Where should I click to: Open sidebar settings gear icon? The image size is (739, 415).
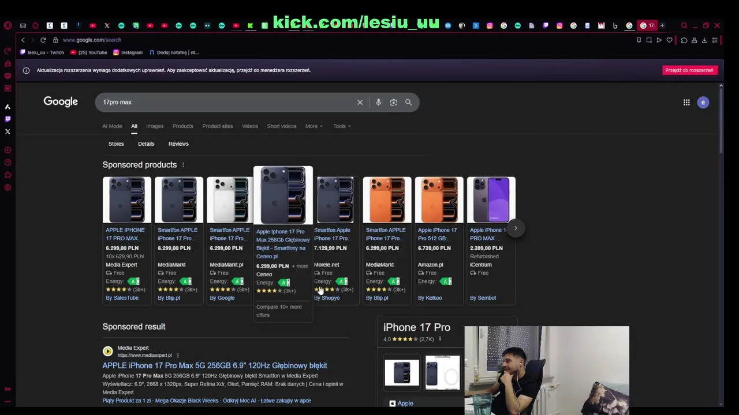coord(8,187)
